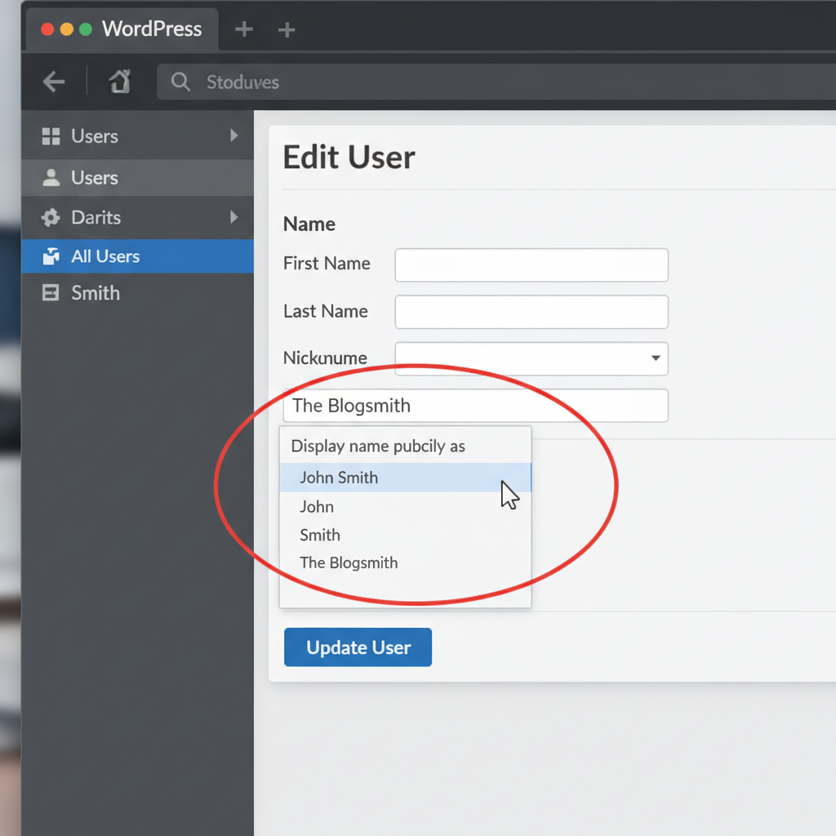Click the grid icon beside top Users
The width and height of the screenshot is (836, 836).
pos(51,136)
